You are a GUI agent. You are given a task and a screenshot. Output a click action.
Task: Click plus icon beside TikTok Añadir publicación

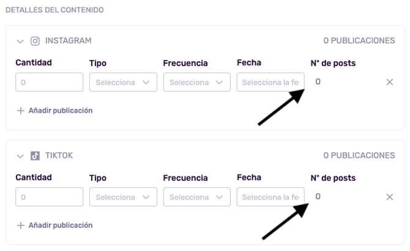tap(21, 225)
